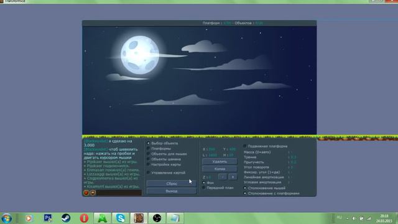This screenshot has width=398, height=224.
Task: Click the 'Угол поворота' rotation value
Action: [x=292, y=167]
